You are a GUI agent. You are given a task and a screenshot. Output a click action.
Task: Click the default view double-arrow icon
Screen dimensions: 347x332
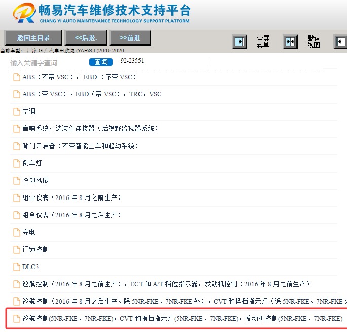tap(290, 42)
